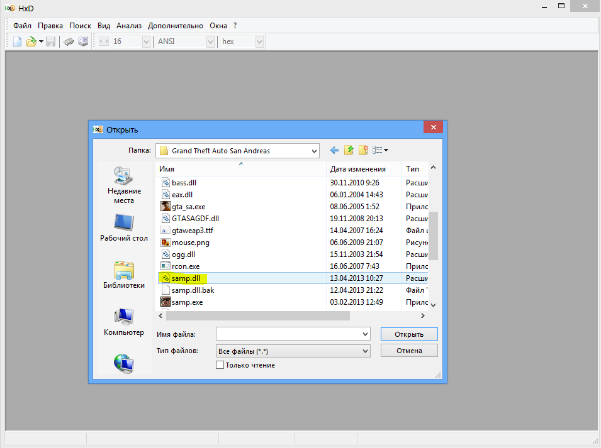The width and height of the screenshot is (601, 448).
Task: Select the samp.dll.bak file name
Action: click(x=193, y=290)
